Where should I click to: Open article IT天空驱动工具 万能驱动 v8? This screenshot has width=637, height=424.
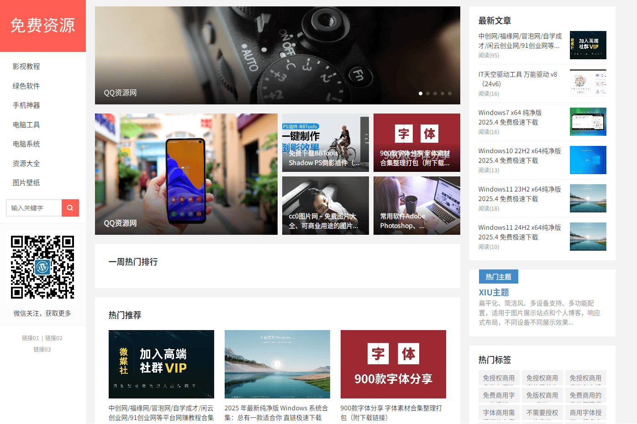(x=518, y=79)
